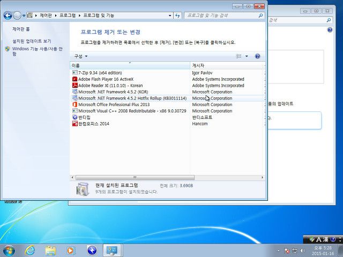The image size is (343, 257).
Task: Open Windows 기능 사용/사용 안 함 link
Action: (37, 51)
